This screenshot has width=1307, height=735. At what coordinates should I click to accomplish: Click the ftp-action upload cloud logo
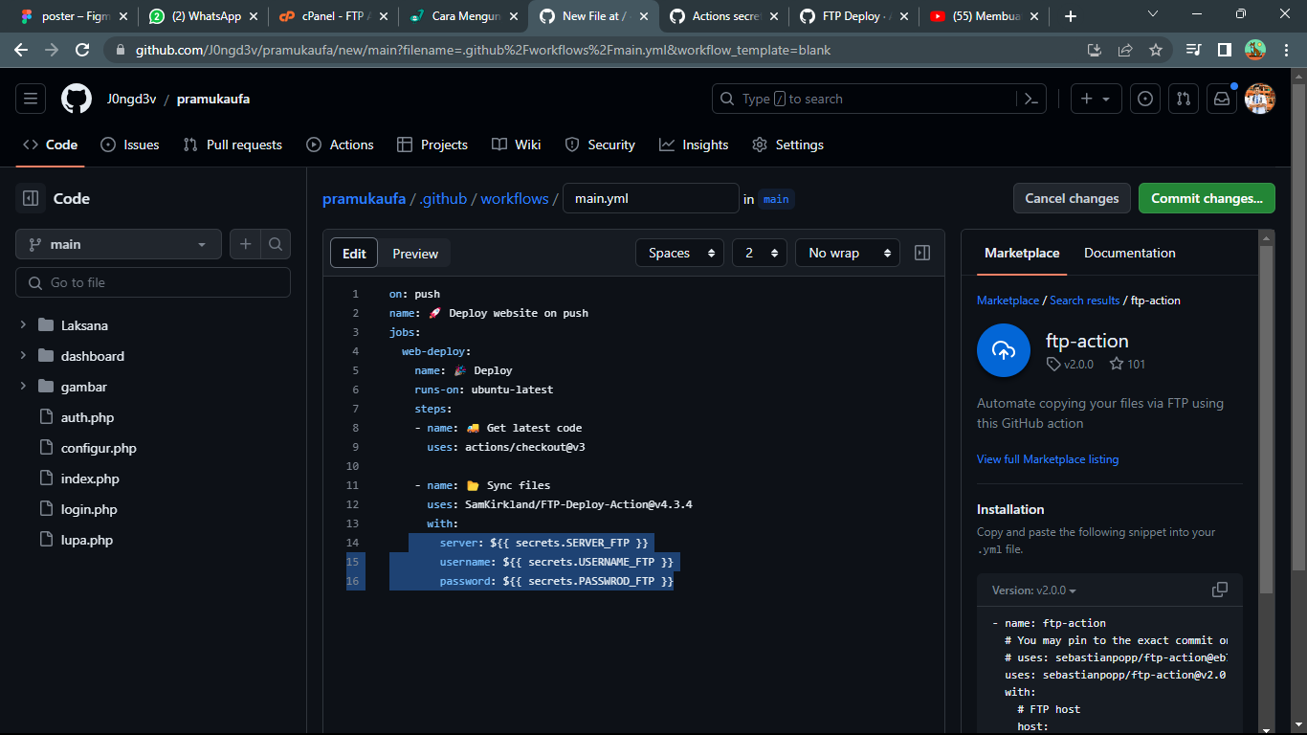1004,350
